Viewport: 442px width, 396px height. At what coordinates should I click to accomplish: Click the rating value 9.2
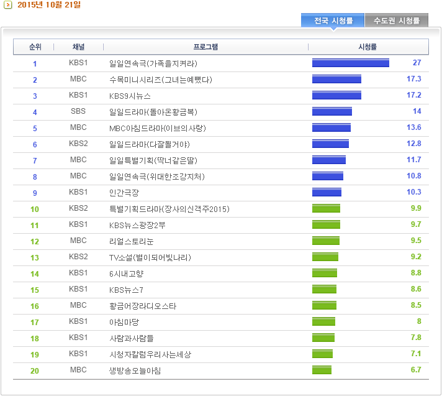(x=416, y=257)
